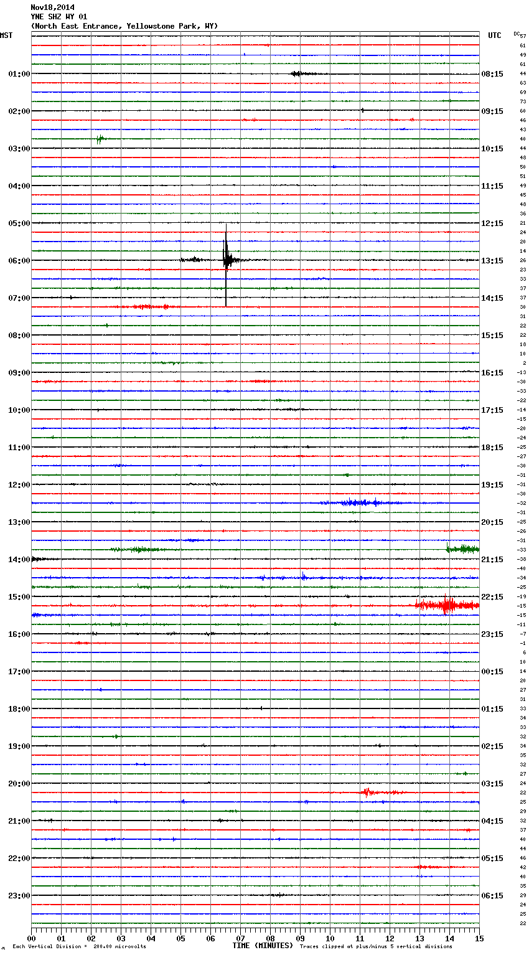Screen dimensions: 529x955
Task: Click the 08:15 UTC time label
Action: pyautogui.click(x=492, y=74)
